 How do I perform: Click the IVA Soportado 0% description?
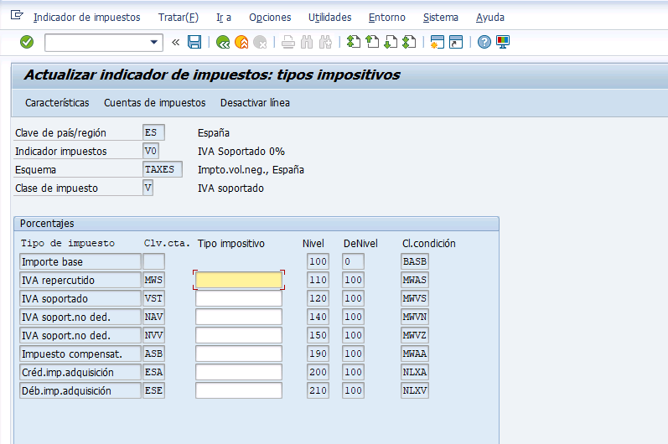[x=241, y=151]
